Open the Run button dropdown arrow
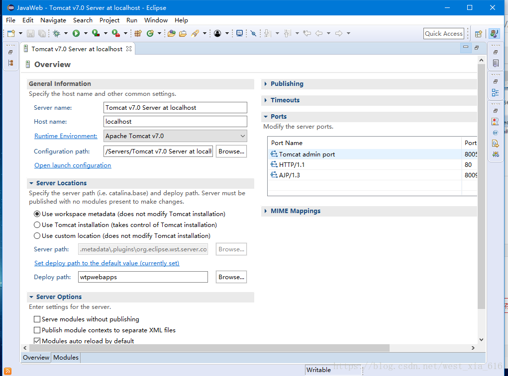 86,33
